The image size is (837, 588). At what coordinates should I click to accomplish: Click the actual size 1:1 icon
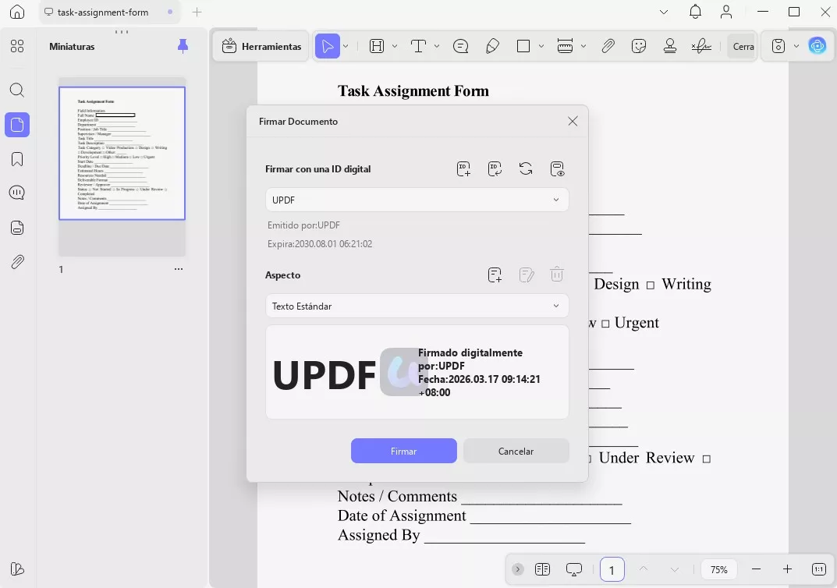(x=818, y=569)
